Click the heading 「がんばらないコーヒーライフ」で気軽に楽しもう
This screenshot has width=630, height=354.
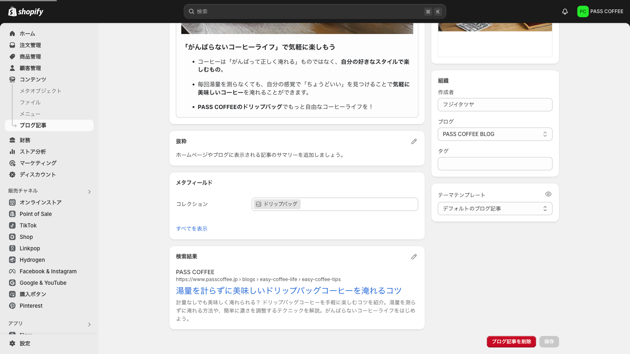click(259, 47)
